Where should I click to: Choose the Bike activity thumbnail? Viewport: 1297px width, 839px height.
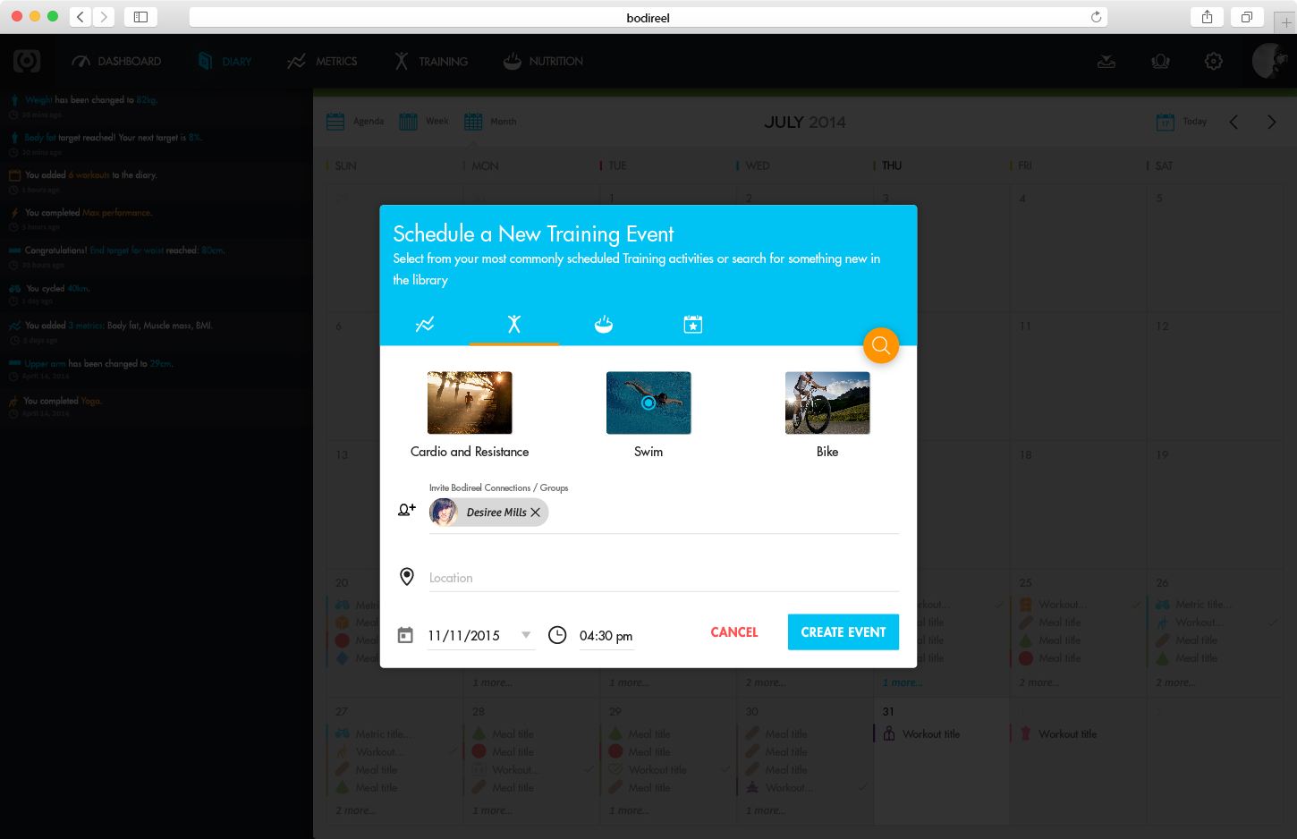pos(827,403)
